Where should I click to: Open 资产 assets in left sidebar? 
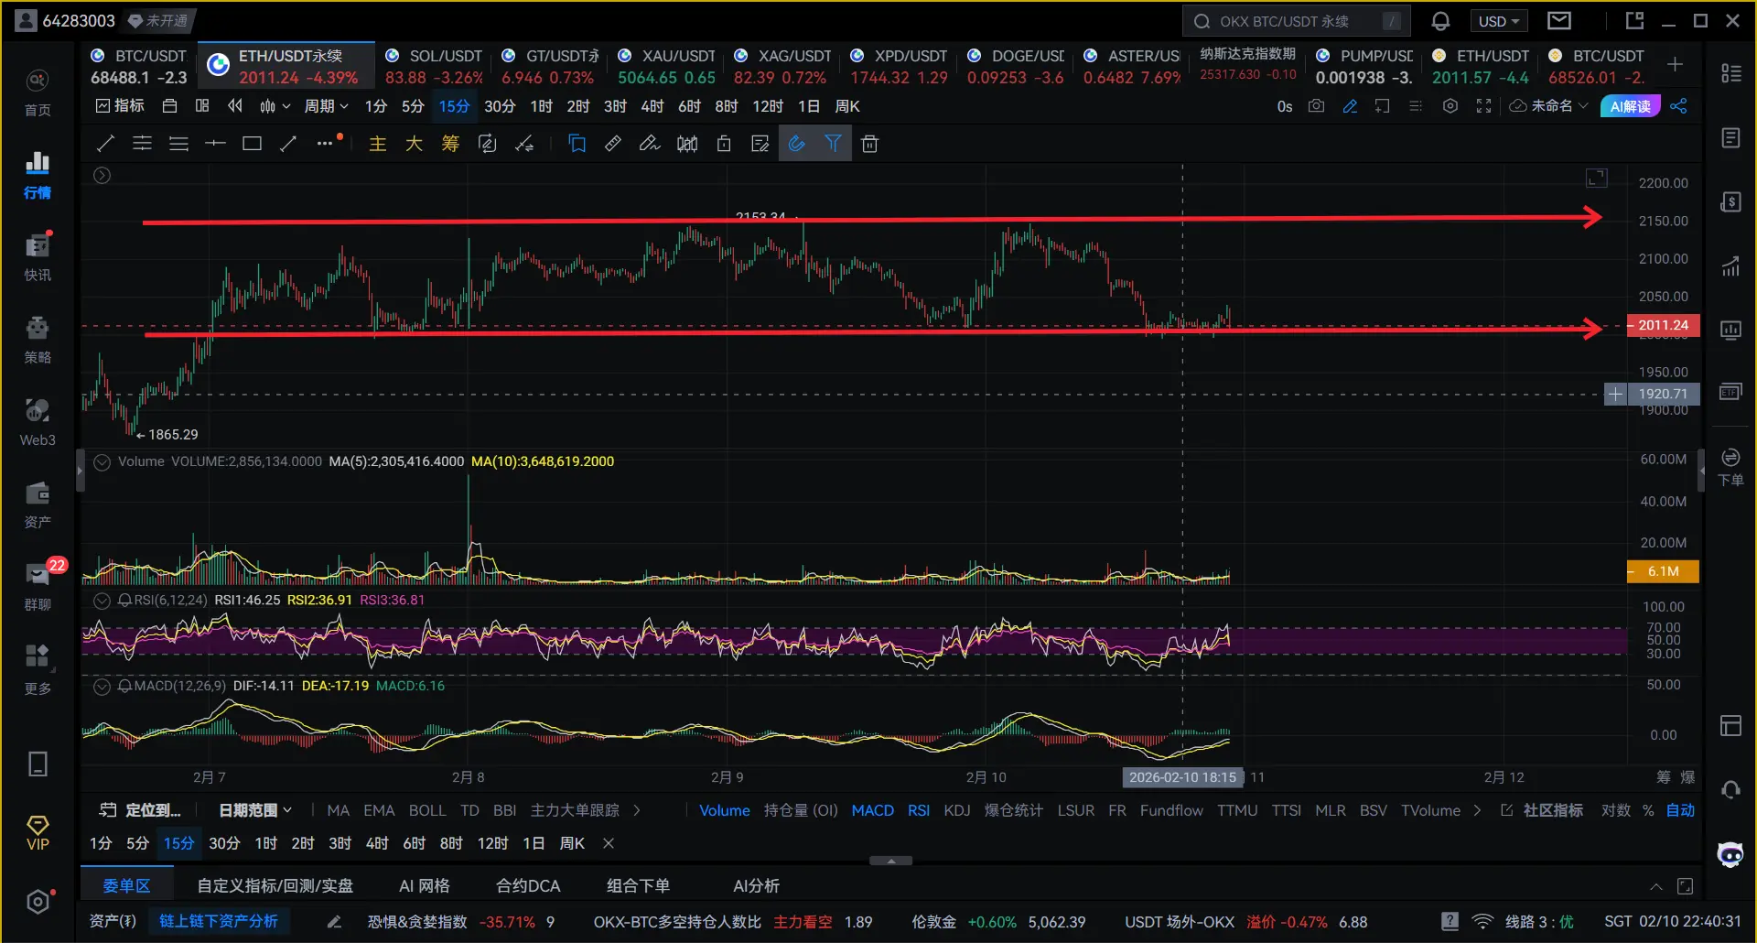coord(38,504)
